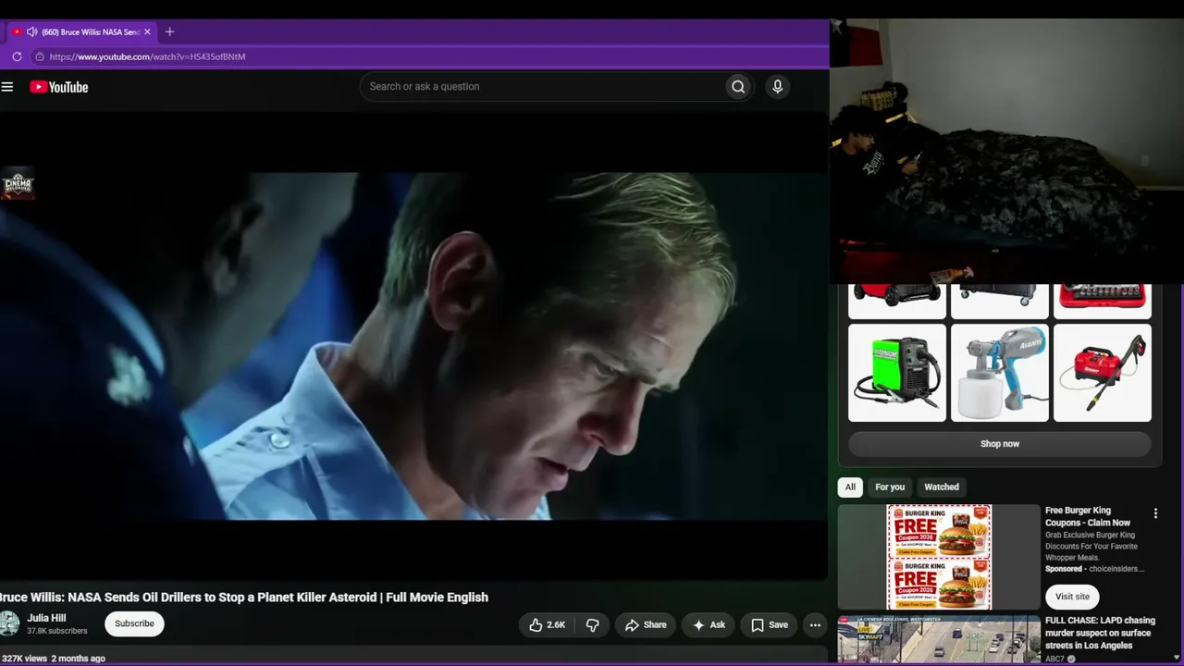This screenshot has width=1184, height=666.
Task: Mute the tab using its speaker icon
Action: (31, 31)
